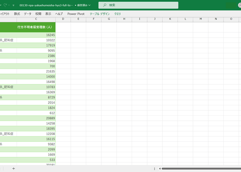Select cell with value 14258
Image resolution: width=241 pixels, height=172 pixels.
36,124
